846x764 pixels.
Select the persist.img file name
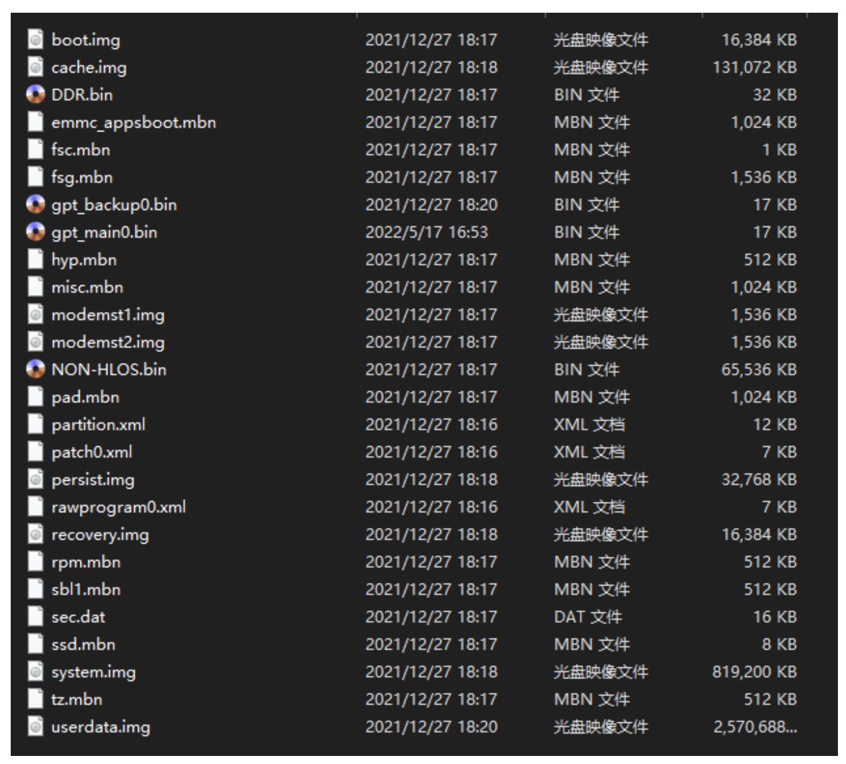93,479
